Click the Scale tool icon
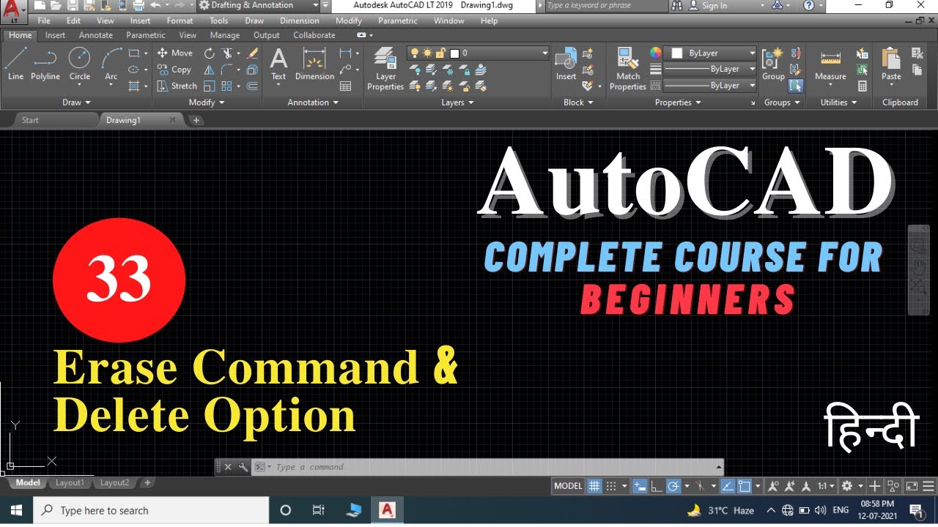 pyautogui.click(x=210, y=86)
